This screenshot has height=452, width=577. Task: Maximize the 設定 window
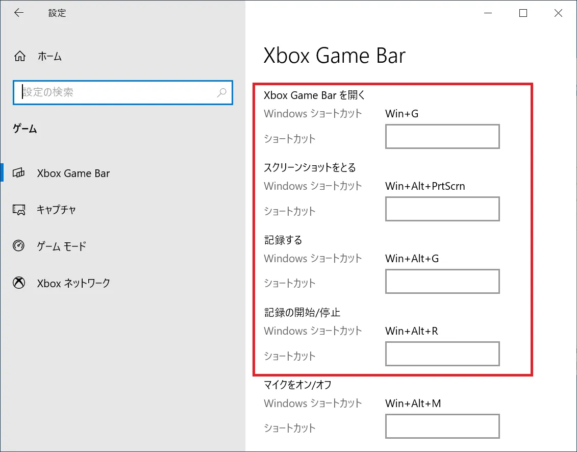[523, 13]
